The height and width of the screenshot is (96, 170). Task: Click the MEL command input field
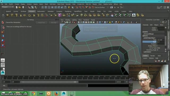(x=47, y=86)
